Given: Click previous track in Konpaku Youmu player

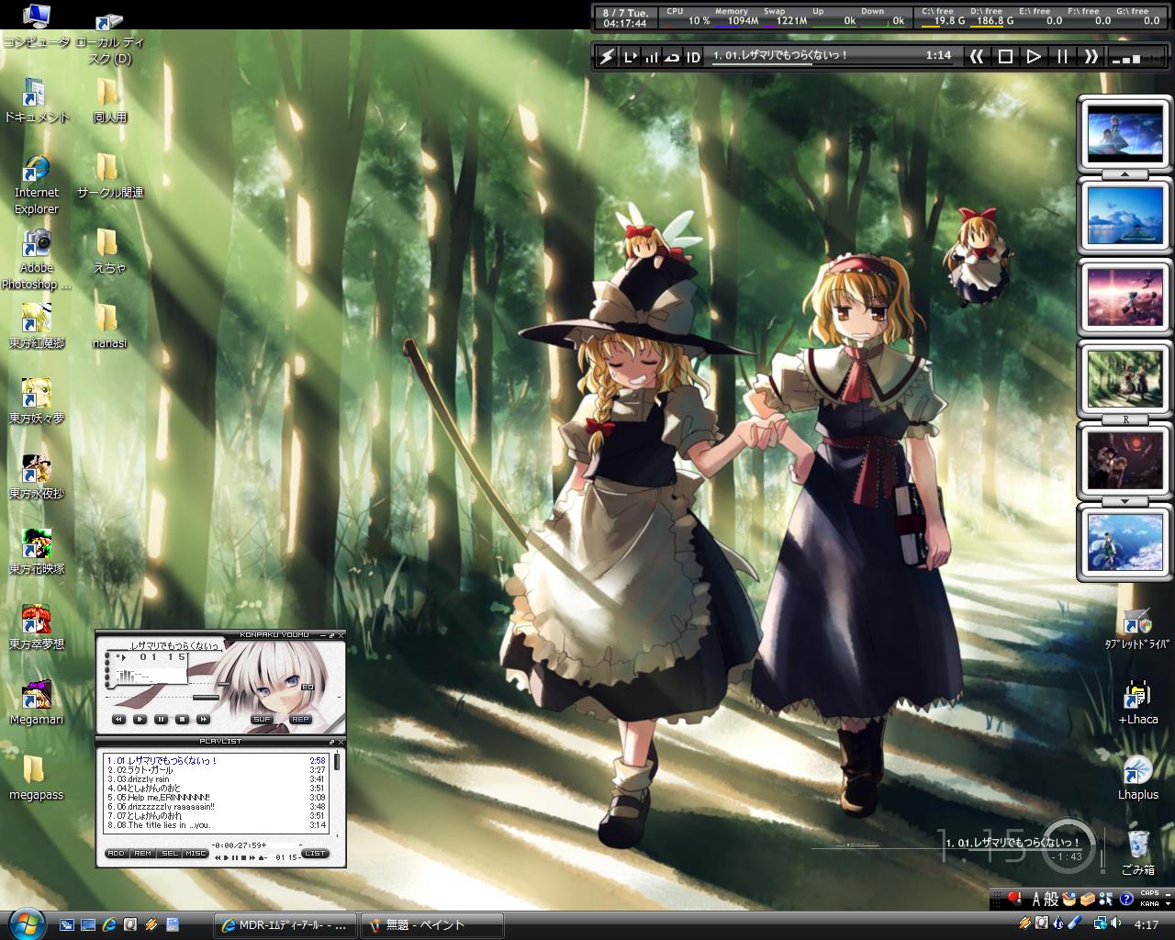Looking at the screenshot, I should (x=118, y=719).
